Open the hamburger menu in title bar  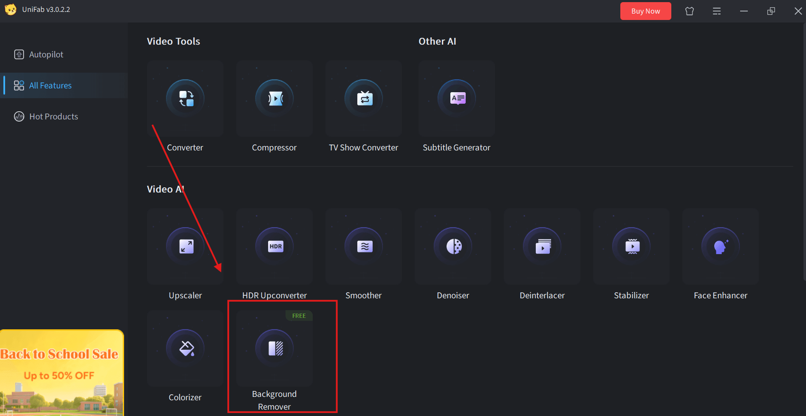pos(717,11)
